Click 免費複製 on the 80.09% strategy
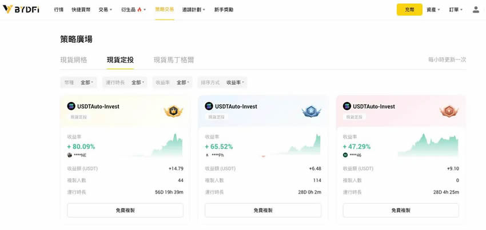 pos(125,210)
